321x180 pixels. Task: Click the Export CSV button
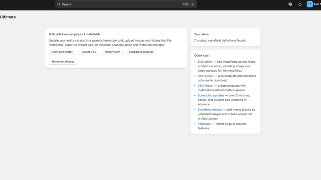click(x=89, y=52)
